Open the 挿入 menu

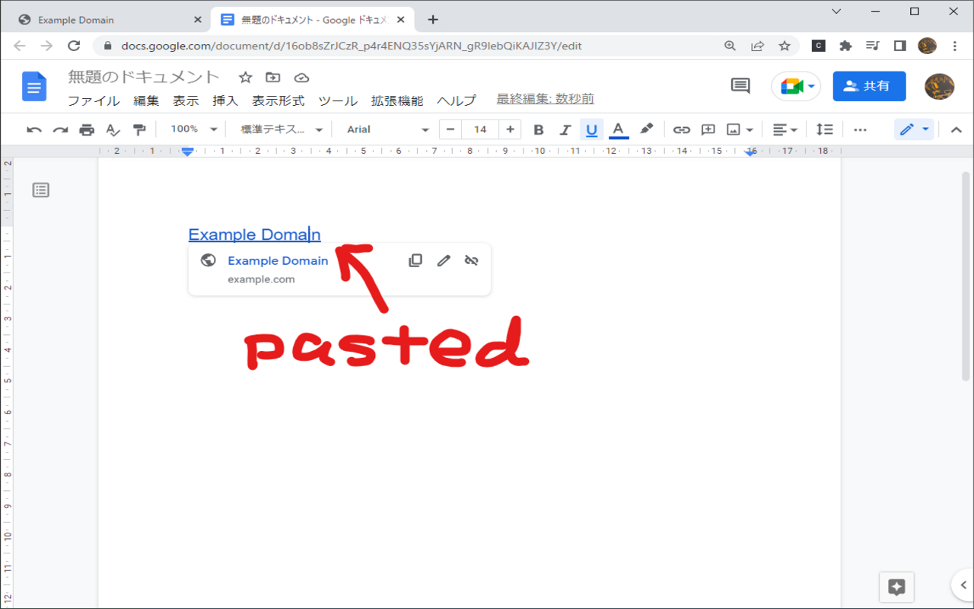pyautogui.click(x=225, y=100)
